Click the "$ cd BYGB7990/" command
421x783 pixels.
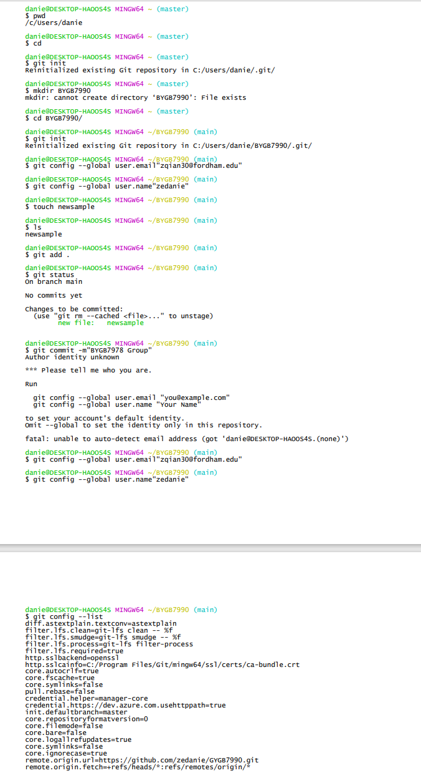tap(54, 118)
